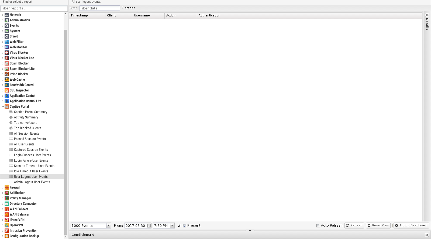The image size is (431, 239).
Task: Select the Session Timeout User Events row
Action: tap(32, 166)
